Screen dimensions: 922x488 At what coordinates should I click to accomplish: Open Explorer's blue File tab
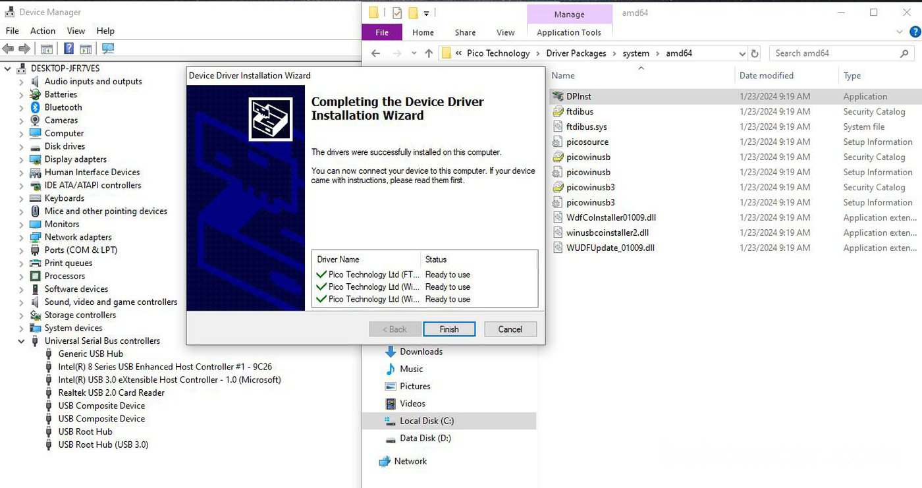(382, 32)
